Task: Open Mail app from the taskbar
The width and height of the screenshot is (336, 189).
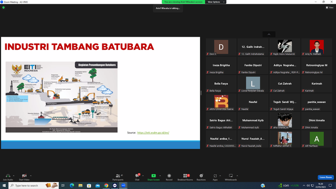Action: click(98, 185)
